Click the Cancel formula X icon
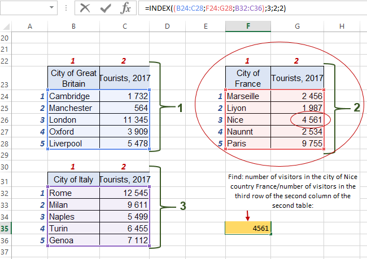The width and height of the screenshot is (367, 259). tap(85, 8)
